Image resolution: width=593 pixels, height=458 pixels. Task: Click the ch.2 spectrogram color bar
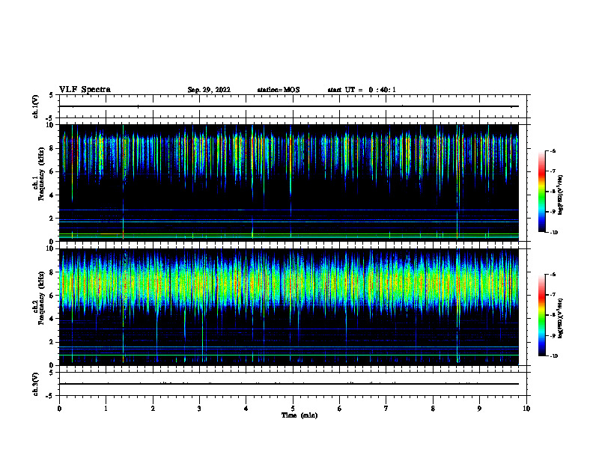coord(541,315)
